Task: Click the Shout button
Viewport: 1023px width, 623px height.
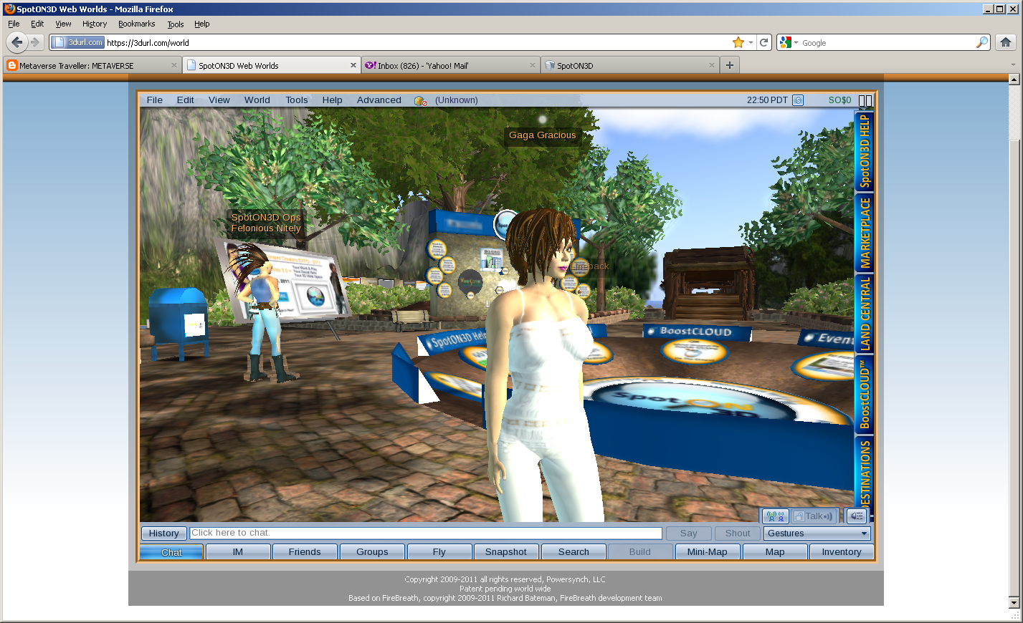Action: point(738,533)
